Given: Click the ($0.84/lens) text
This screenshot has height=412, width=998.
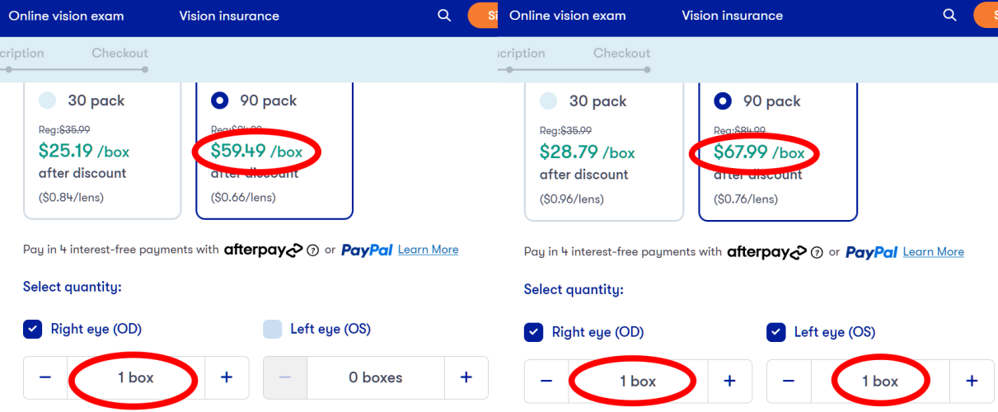Looking at the screenshot, I should pyautogui.click(x=71, y=197).
